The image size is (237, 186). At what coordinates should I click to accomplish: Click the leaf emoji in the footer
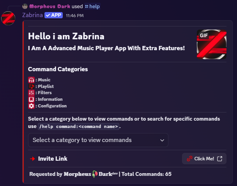coord(95,174)
